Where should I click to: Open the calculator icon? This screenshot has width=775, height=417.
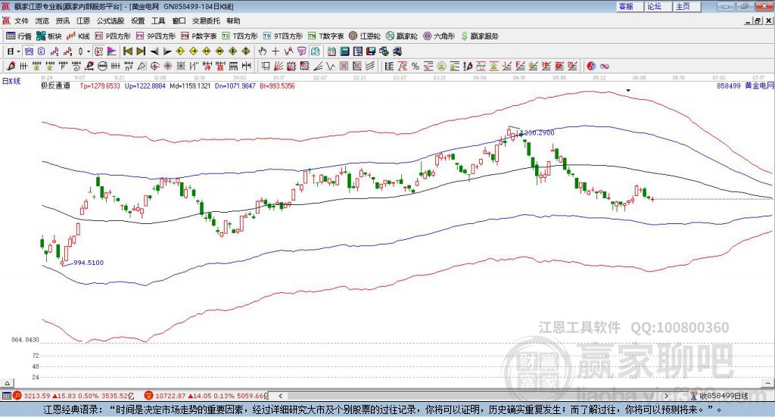tap(344, 51)
